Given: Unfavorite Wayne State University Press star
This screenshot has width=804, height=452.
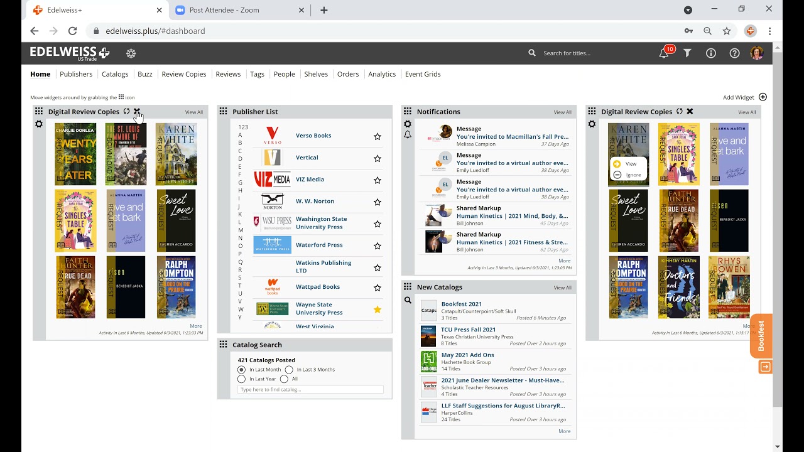Looking at the screenshot, I should tap(378, 309).
